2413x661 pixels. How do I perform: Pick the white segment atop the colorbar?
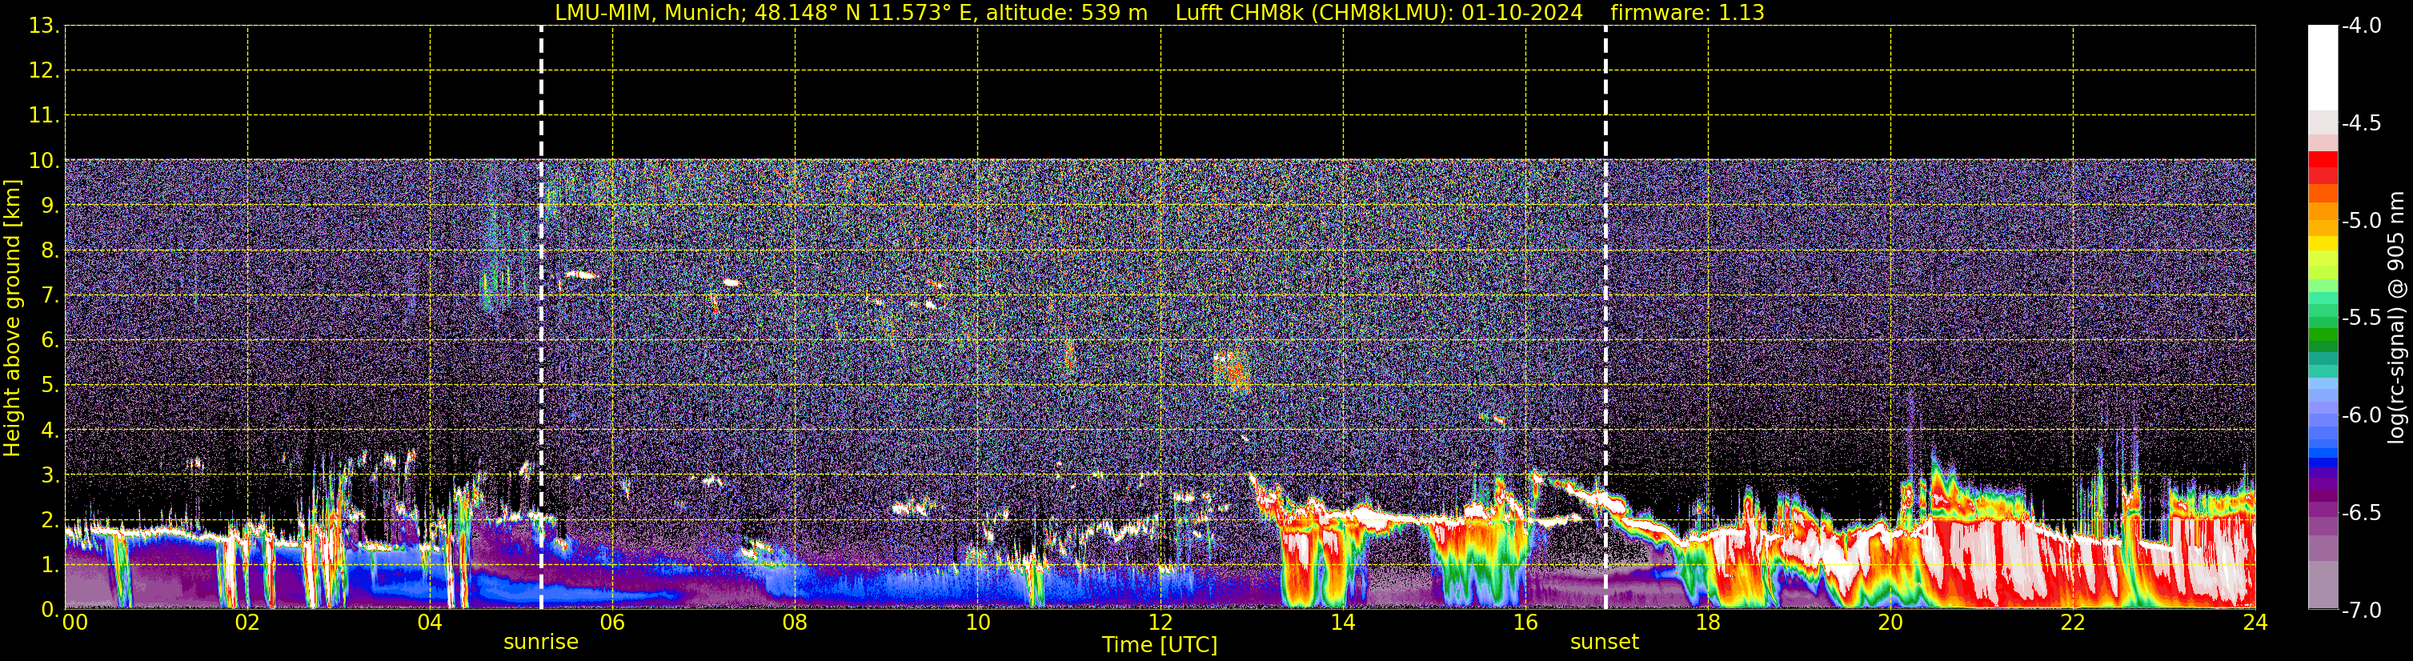tap(2322, 67)
